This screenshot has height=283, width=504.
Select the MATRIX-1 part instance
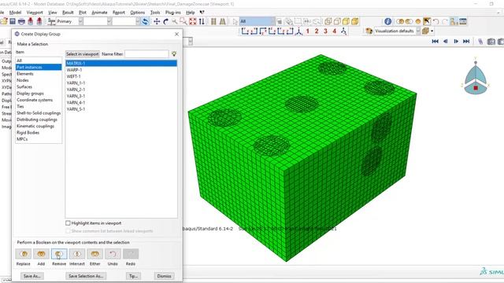pos(121,63)
